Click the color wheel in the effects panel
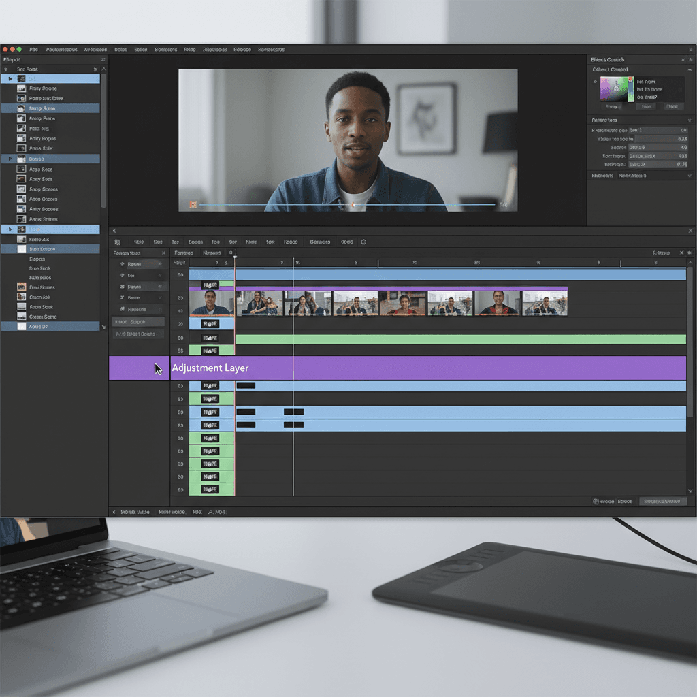 tap(616, 89)
